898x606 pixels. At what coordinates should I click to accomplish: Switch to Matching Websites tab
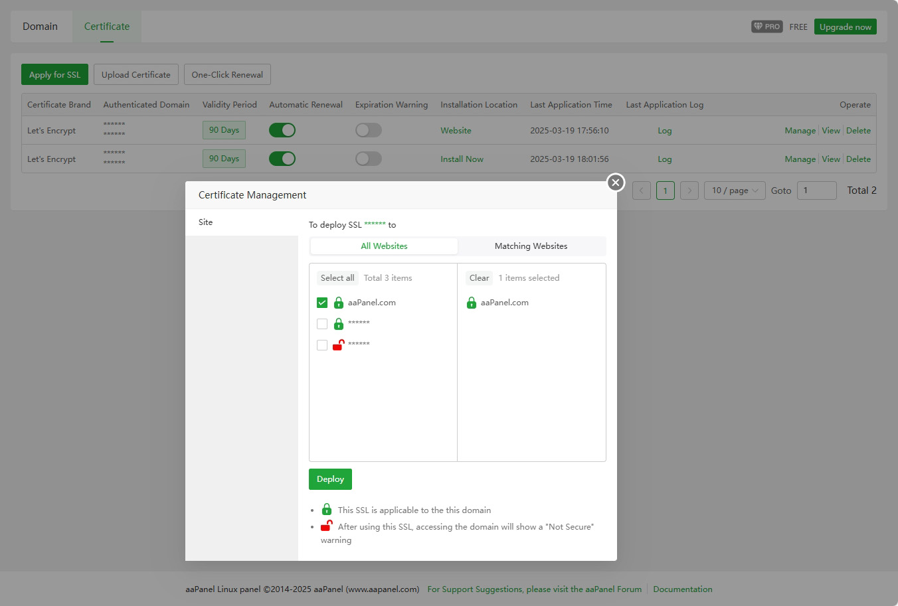(531, 246)
